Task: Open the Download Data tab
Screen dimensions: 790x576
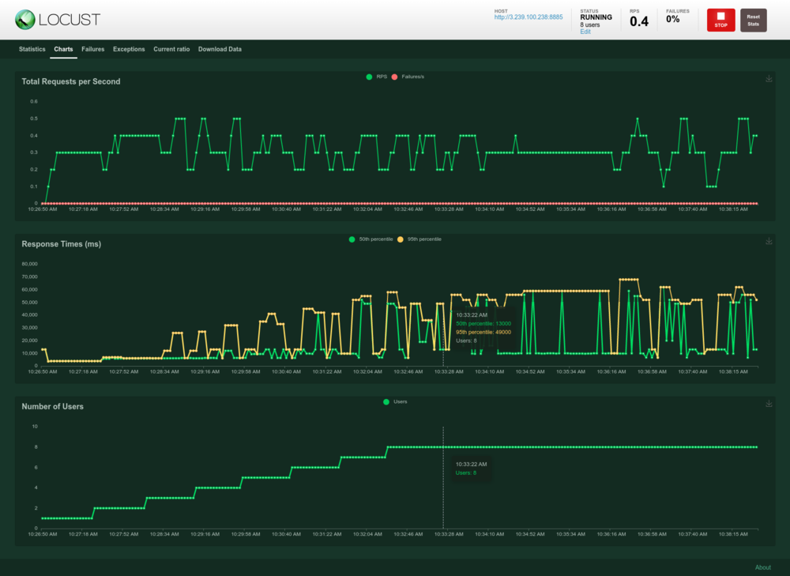Action: 220,50
